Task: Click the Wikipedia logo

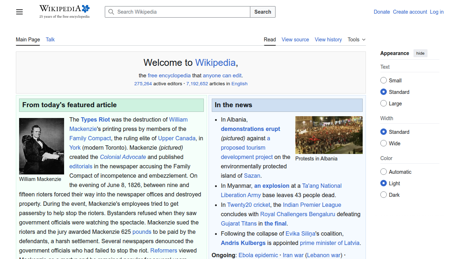Action: pyautogui.click(x=64, y=12)
